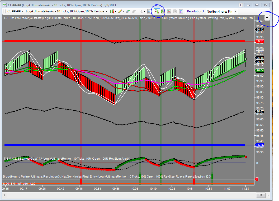This screenshot has height=201, width=279.
Task: Maximize the chart window
Action: (x=257, y=5)
